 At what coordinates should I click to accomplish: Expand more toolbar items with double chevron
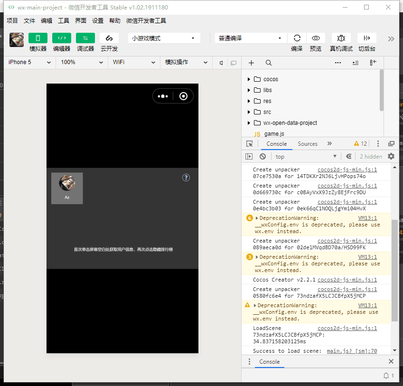pyautogui.click(x=391, y=39)
